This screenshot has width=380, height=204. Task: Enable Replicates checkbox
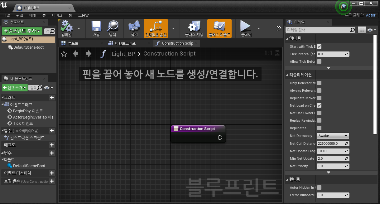click(319, 128)
